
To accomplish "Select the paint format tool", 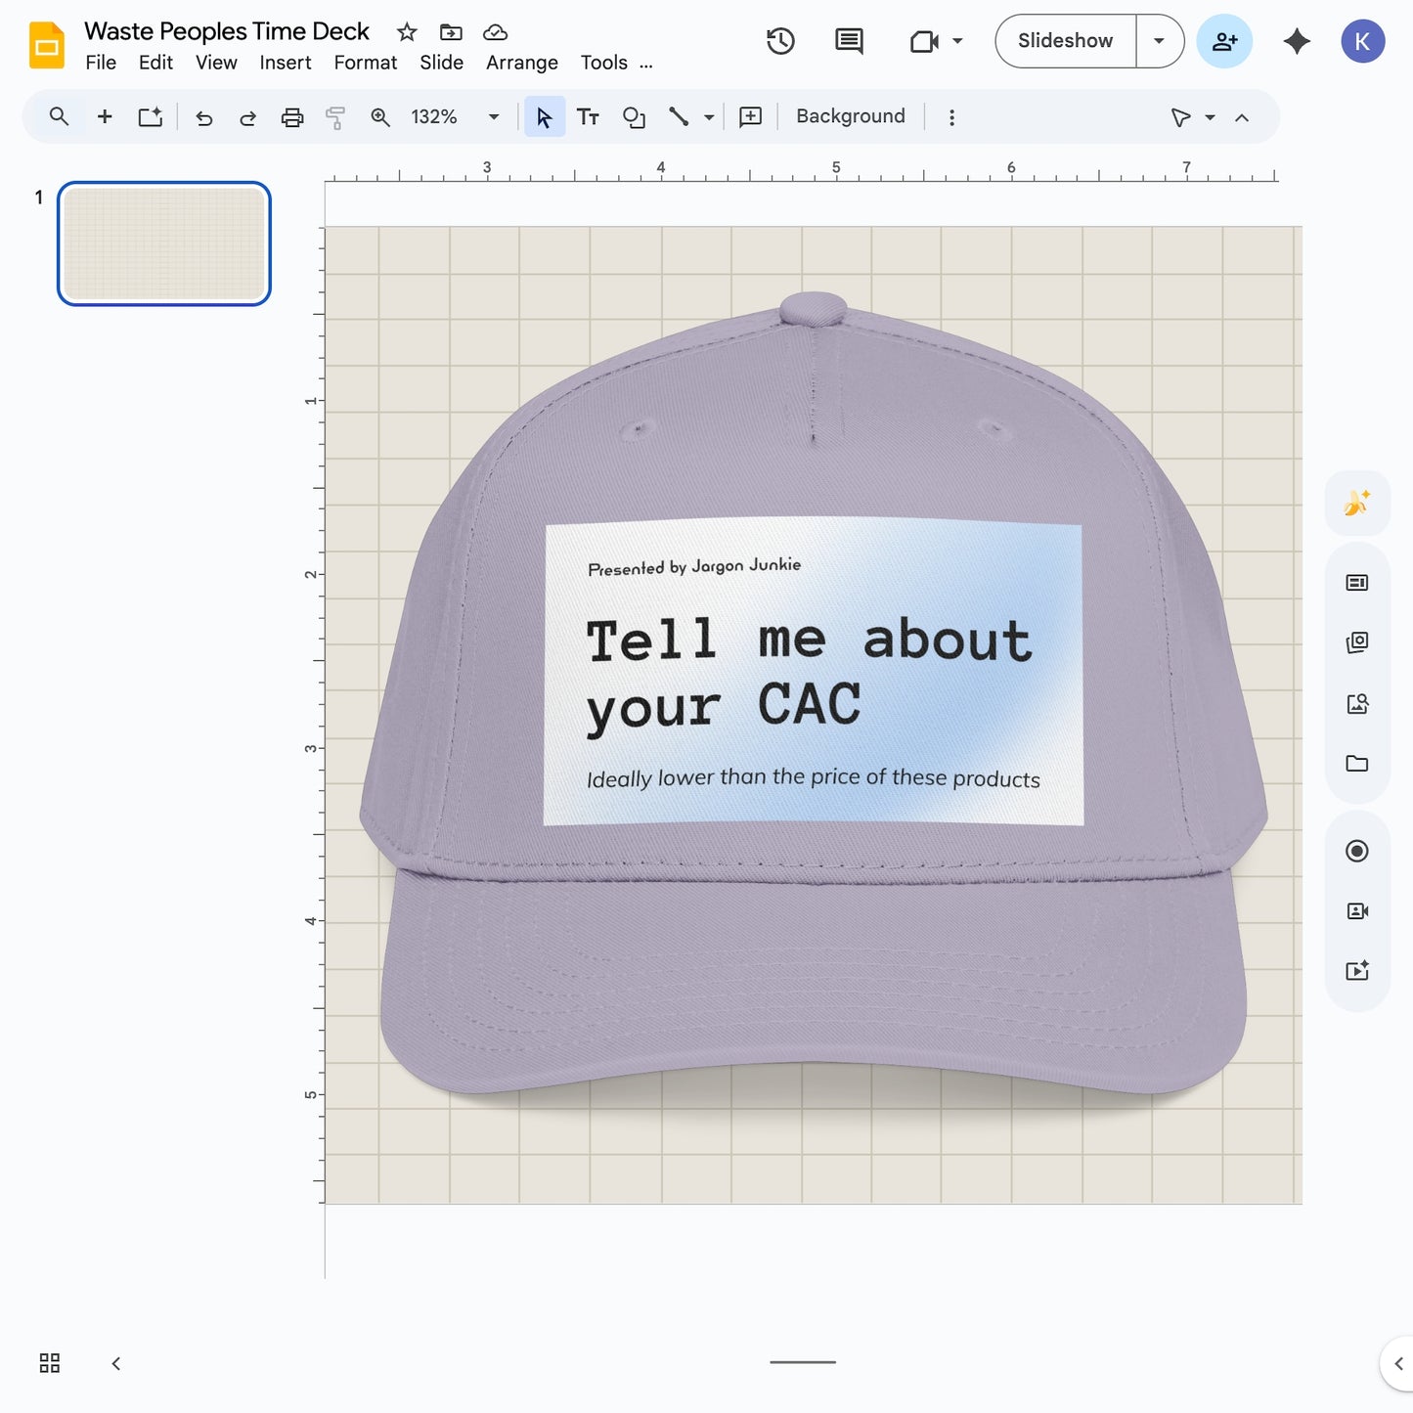I will click(x=335, y=116).
